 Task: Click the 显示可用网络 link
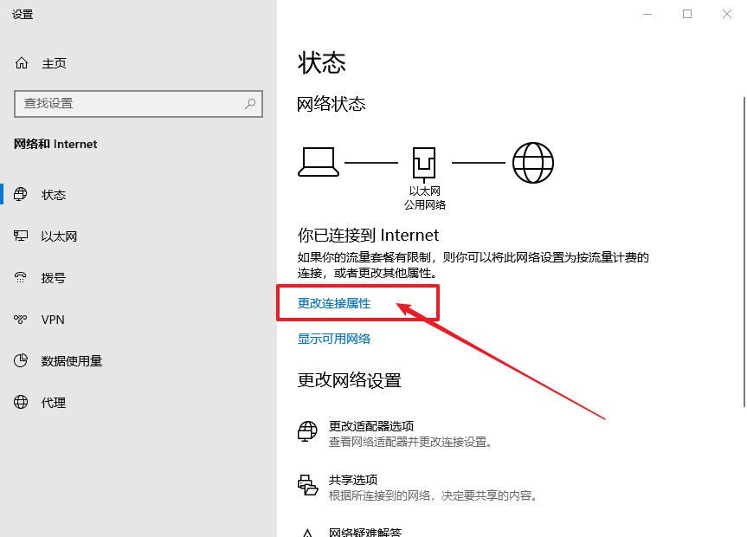(334, 339)
